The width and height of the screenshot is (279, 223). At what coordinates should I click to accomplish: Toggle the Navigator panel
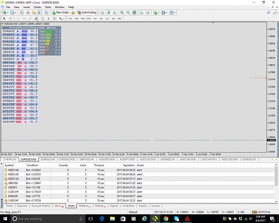(34, 12)
